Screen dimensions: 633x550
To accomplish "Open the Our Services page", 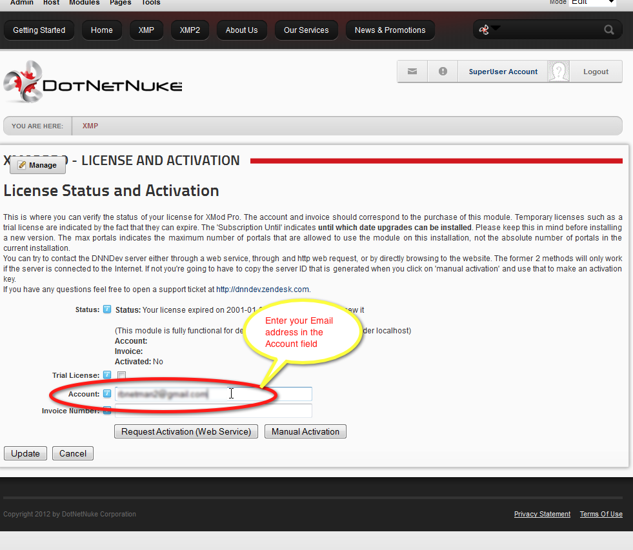I will tap(306, 30).
